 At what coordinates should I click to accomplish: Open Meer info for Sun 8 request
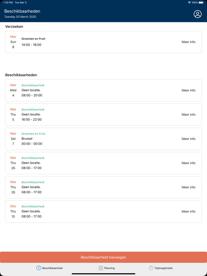pyautogui.click(x=188, y=42)
